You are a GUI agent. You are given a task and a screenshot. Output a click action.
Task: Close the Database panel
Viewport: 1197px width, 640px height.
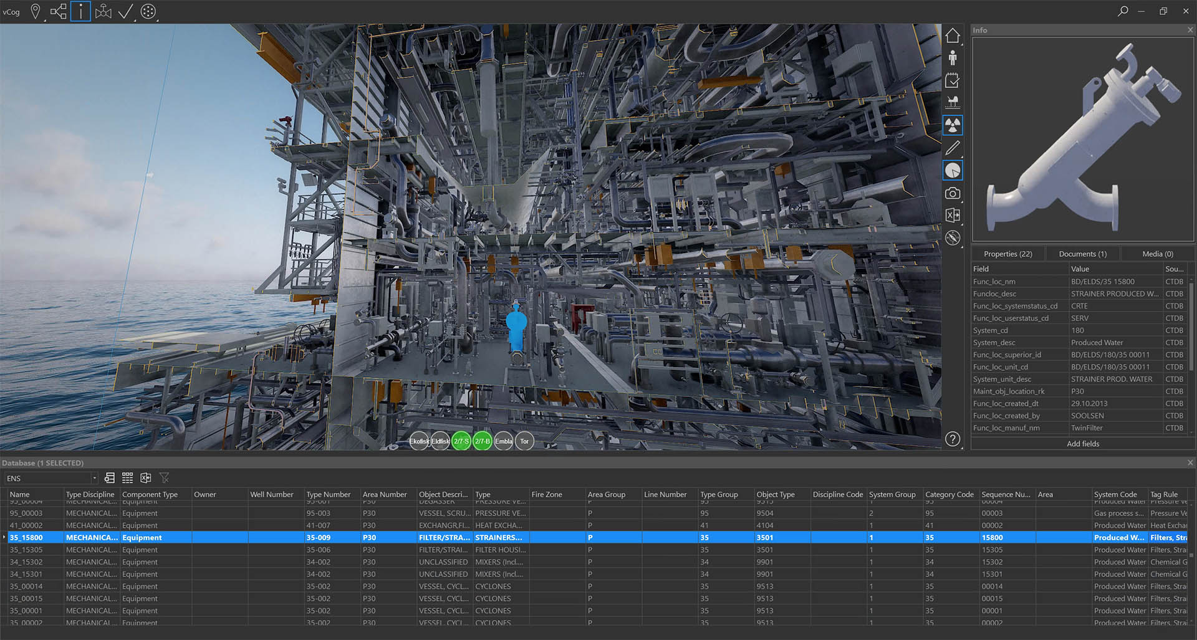click(x=1190, y=462)
